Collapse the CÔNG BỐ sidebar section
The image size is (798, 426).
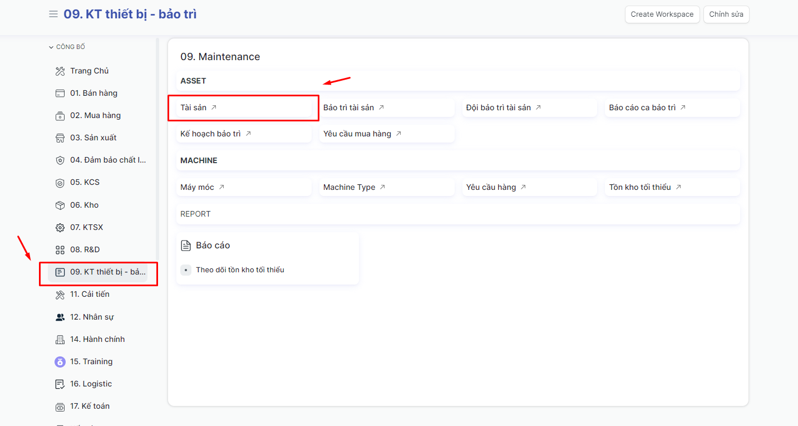click(67, 47)
